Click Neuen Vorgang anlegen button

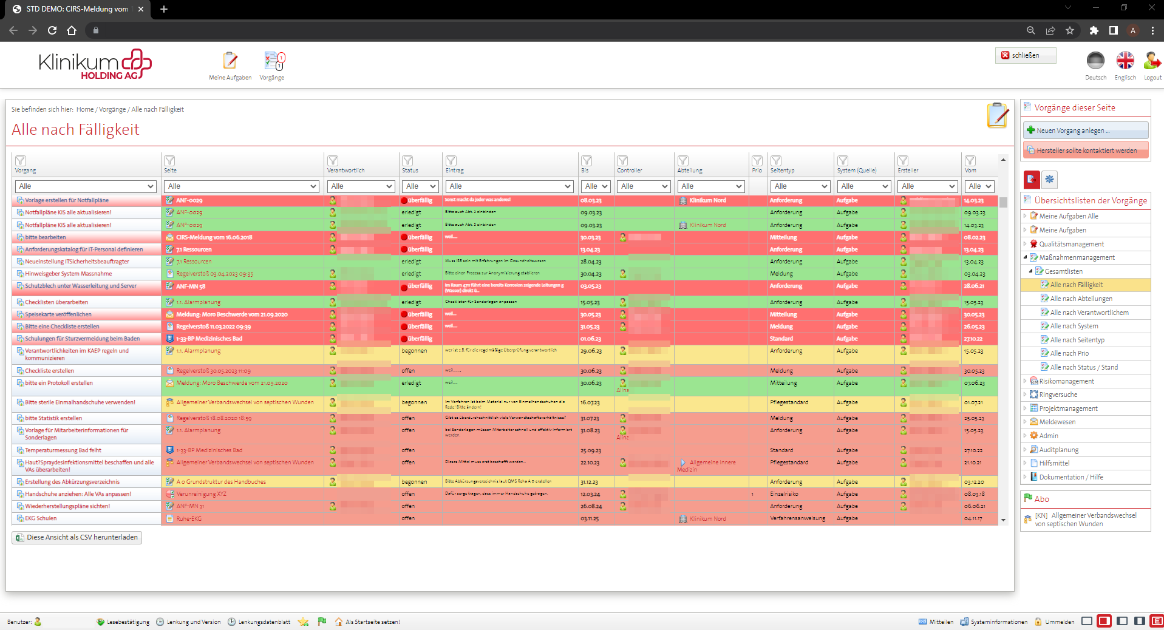(1086, 130)
